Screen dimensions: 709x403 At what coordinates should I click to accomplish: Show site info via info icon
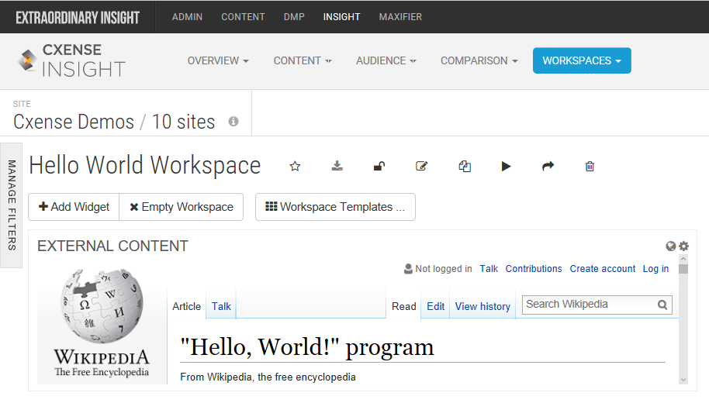tap(233, 122)
